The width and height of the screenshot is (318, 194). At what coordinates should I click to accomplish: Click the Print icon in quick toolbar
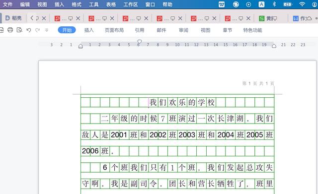click(x=10, y=30)
